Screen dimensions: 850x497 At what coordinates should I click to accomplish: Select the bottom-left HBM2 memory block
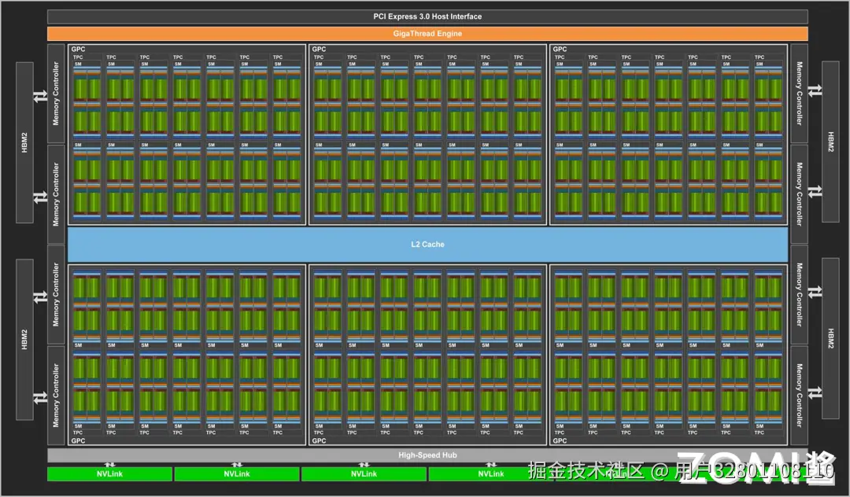[24, 340]
